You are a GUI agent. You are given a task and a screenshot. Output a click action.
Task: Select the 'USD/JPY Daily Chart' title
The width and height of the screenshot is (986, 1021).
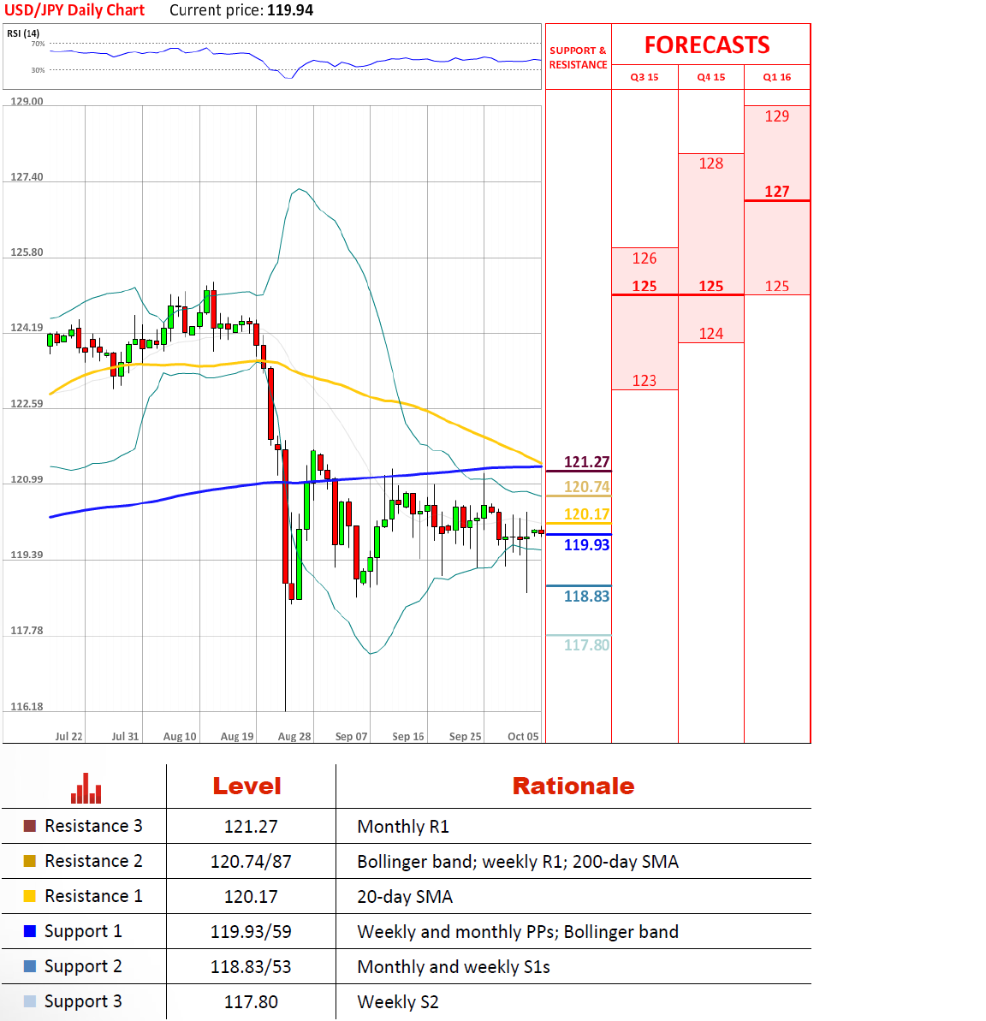pos(74,10)
